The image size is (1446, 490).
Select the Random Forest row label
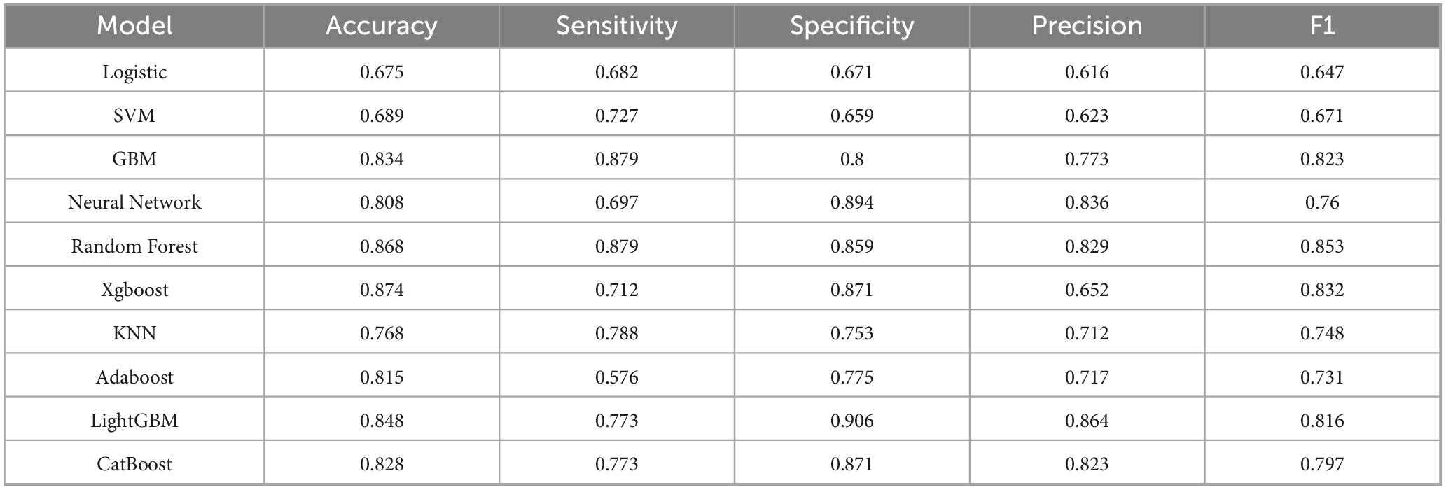[x=134, y=246]
